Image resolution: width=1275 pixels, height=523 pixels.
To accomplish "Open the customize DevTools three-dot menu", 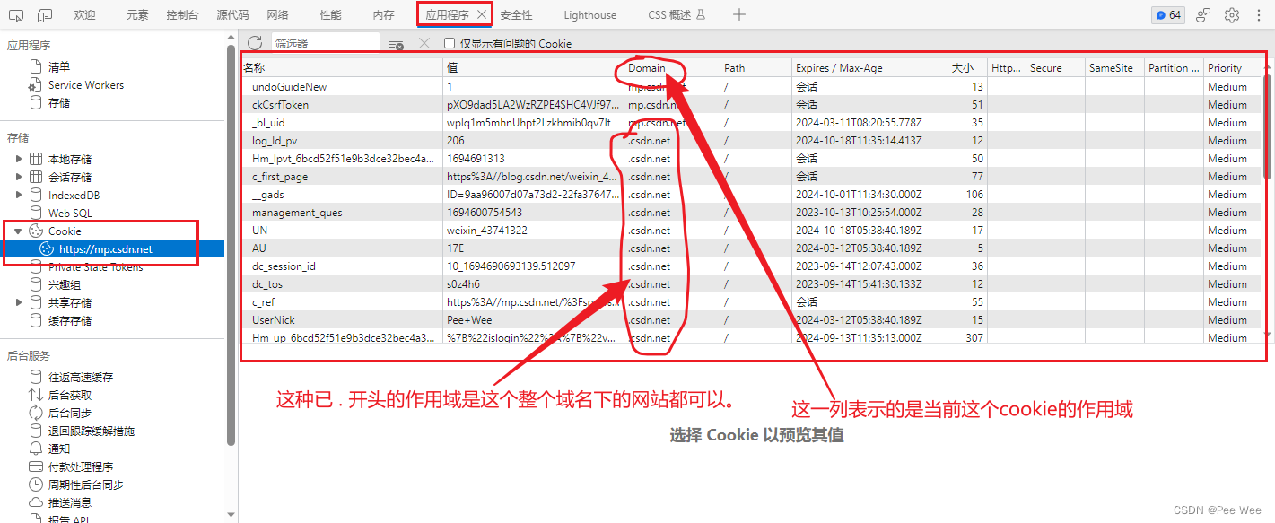I will click(x=1260, y=15).
